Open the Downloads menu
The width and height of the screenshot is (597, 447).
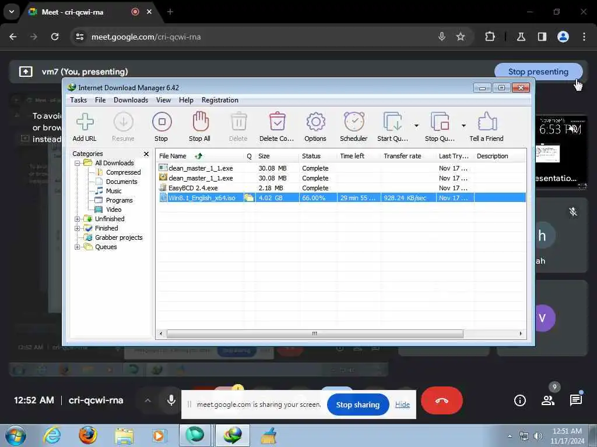tap(131, 100)
